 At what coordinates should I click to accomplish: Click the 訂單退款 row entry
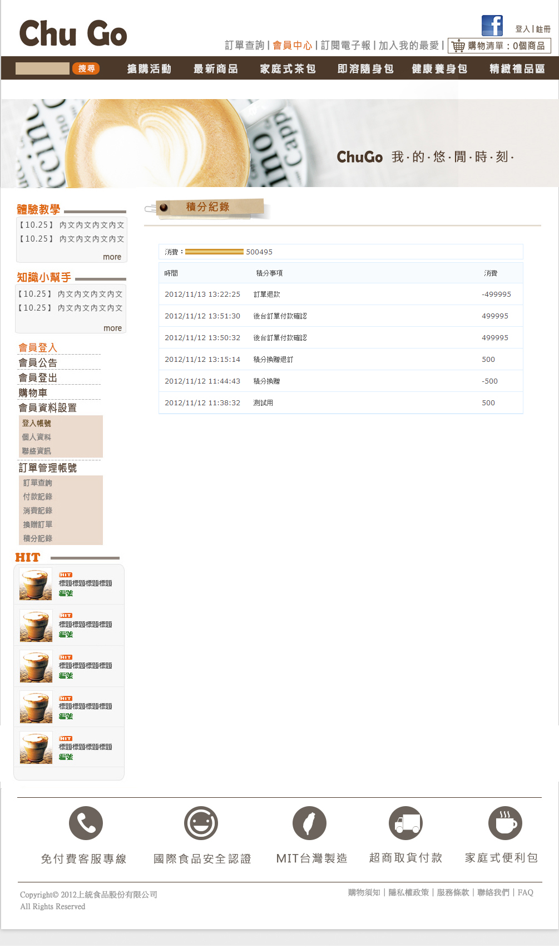pyautogui.click(x=267, y=295)
